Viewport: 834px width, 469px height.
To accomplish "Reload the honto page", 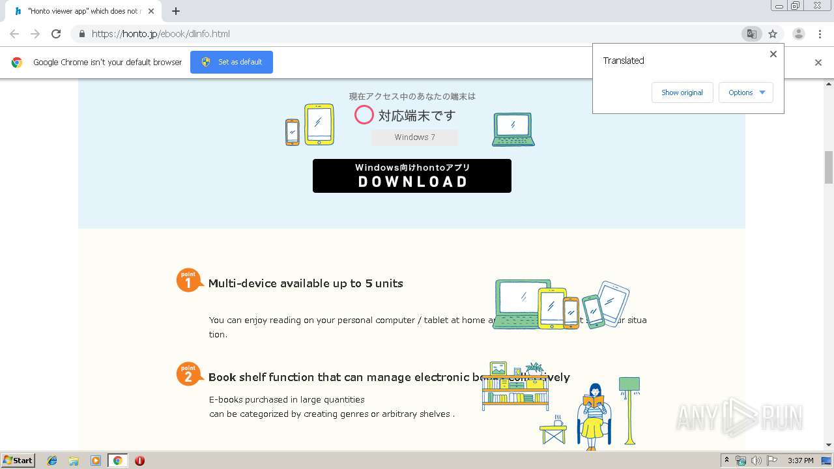I will tap(56, 34).
